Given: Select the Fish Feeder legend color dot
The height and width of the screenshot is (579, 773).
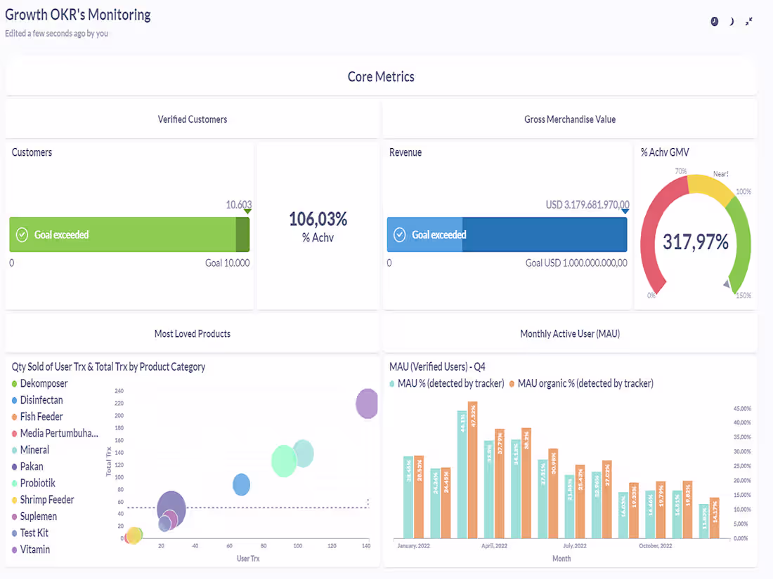Looking at the screenshot, I should [x=13, y=416].
